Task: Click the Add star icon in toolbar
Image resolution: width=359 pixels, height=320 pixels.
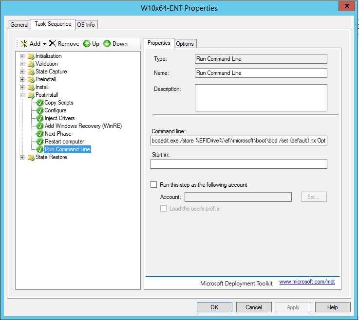Action: point(23,43)
